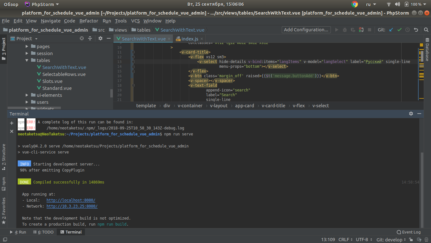
Task: Open Git history clock icon
Action: [x=408, y=30]
